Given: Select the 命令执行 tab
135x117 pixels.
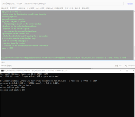Looking at the screenshot, I should [x=13, y=8].
